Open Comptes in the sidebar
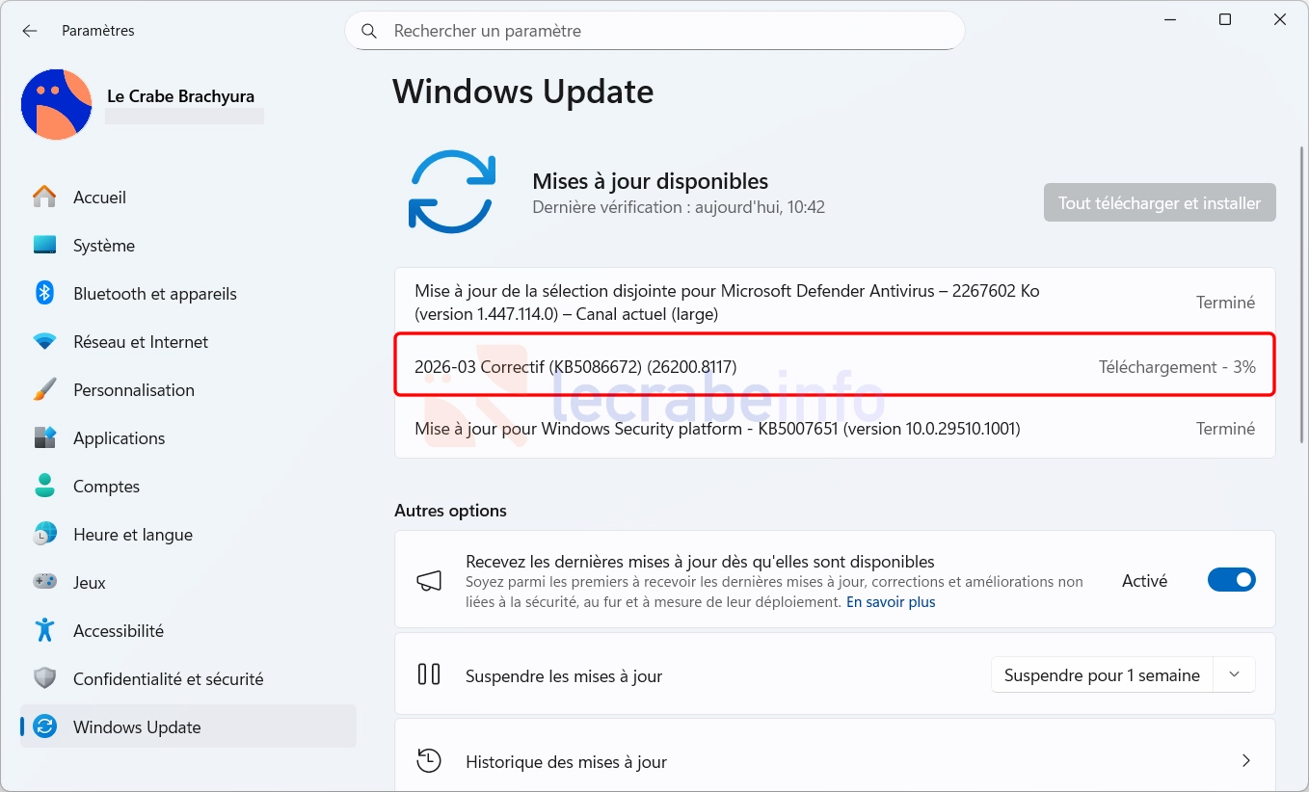The image size is (1309, 792). [x=106, y=487]
